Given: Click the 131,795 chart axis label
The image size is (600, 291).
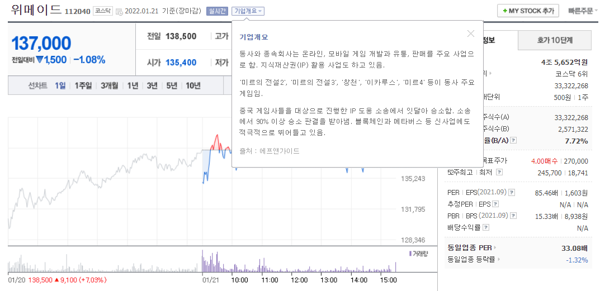Looking at the screenshot, I should pos(413,209).
